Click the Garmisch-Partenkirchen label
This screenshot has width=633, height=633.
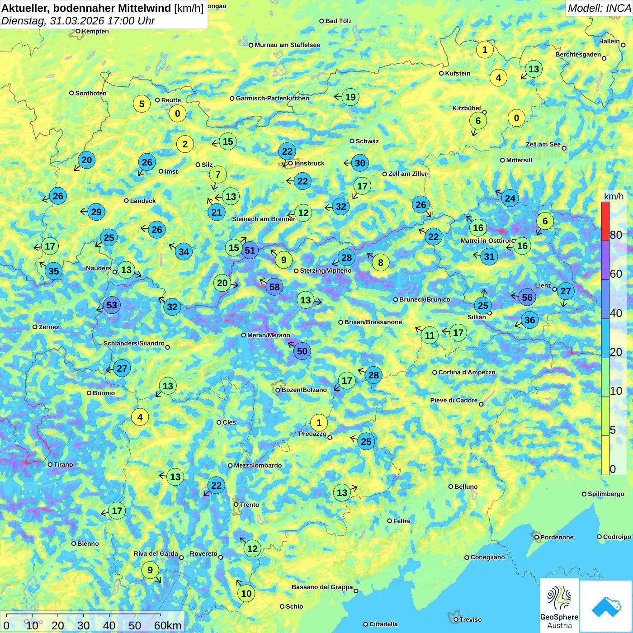(273, 98)
